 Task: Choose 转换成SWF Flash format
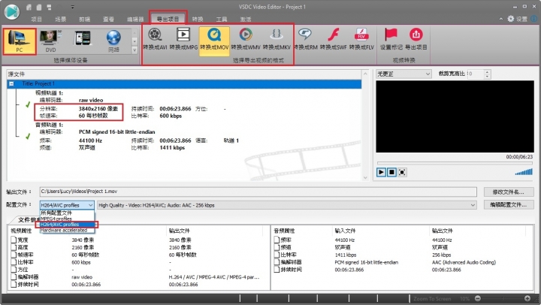[333, 40]
